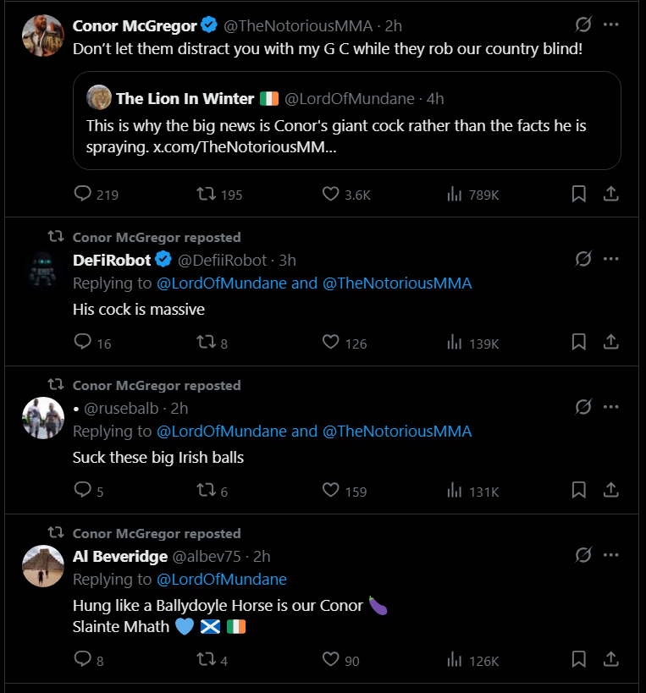The height and width of the screenshot is (693, 646).
Task: View Al Beveridge's pyramid avatar
Action: click(x=43, y=566)
